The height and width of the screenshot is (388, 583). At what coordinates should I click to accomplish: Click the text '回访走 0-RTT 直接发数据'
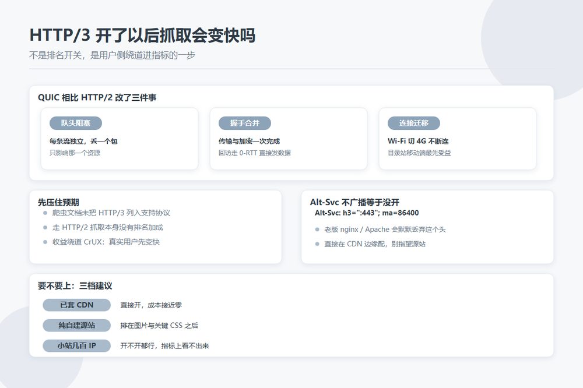255,153
